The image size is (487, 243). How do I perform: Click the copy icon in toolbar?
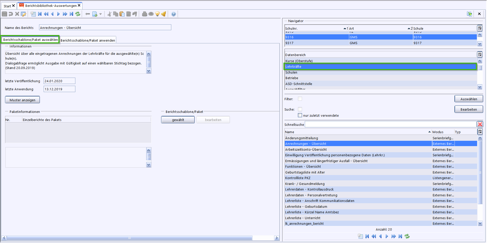coord(116,14)
